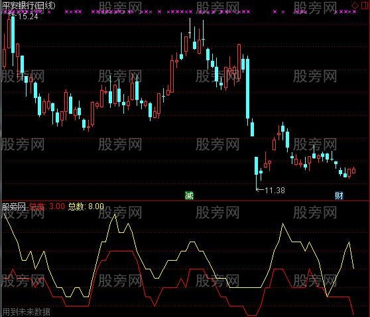Open the green 减 marker on the chart
Screen dimensions: 370x317
189,195
